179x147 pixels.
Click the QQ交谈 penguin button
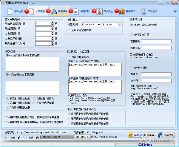[135, 135]
